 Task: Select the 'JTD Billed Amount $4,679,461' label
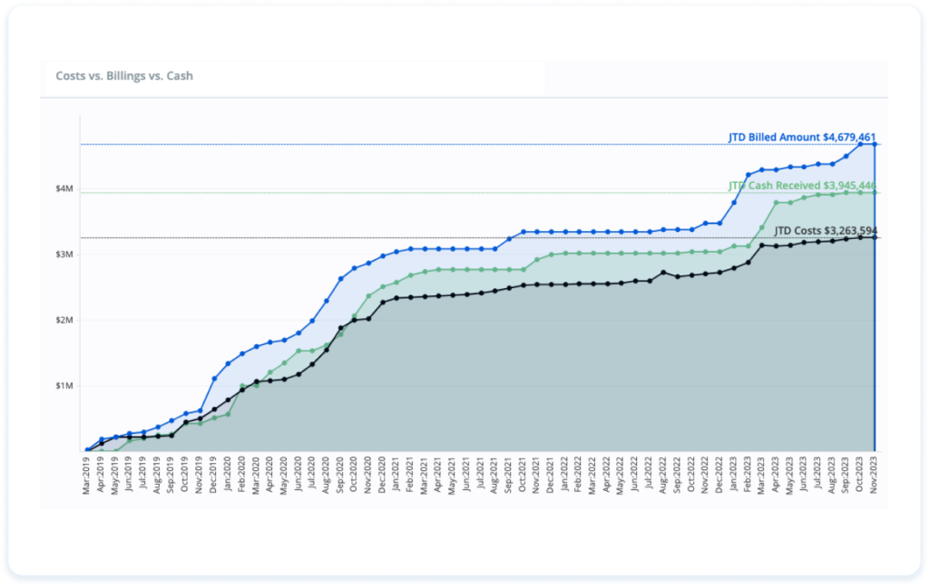pos(802,138)
